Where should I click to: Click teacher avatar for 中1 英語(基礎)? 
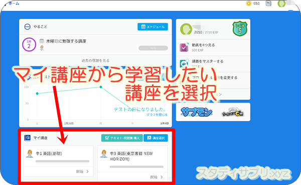tap(30, 154)
